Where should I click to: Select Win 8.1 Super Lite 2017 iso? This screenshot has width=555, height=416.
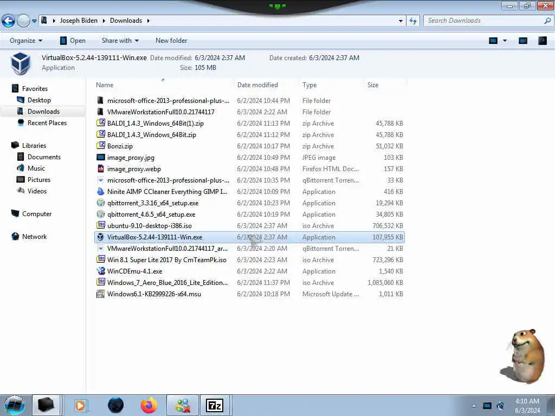tap(166, 259)
